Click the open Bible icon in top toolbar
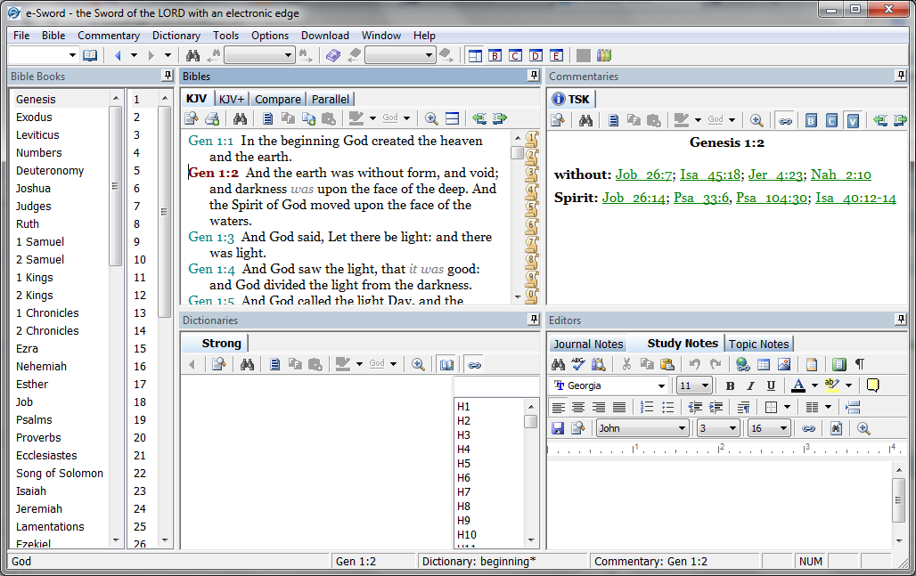The height and width of the screenshot is (576, 916). pos(90,55)
